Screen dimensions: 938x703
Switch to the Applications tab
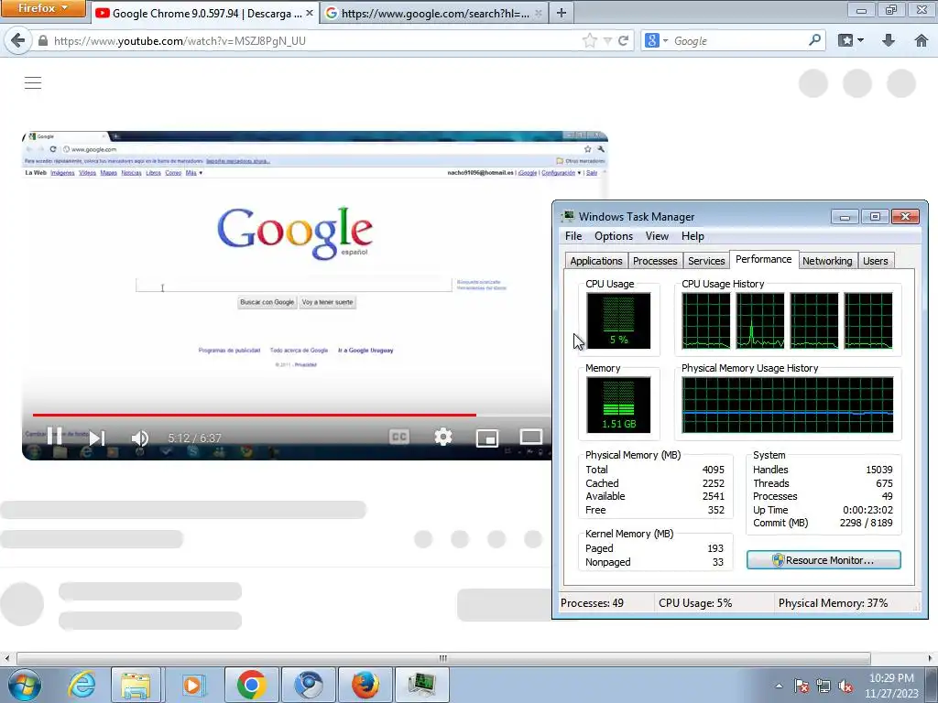coord(595,261)
